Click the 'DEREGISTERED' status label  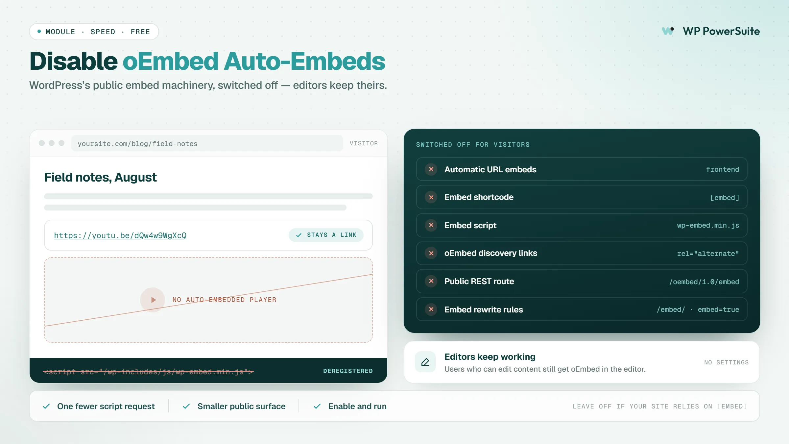tap(348, 371)
